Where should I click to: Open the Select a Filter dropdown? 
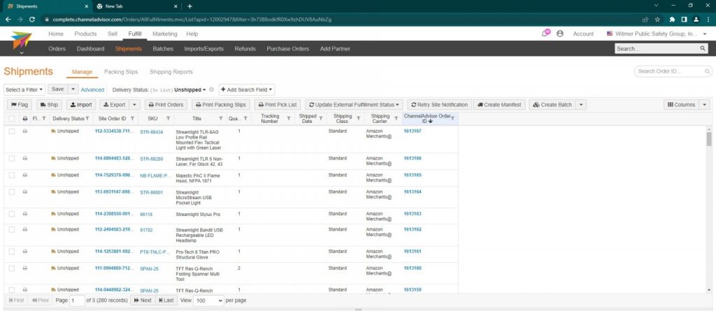pyautogui.click(x=24, y=90)
